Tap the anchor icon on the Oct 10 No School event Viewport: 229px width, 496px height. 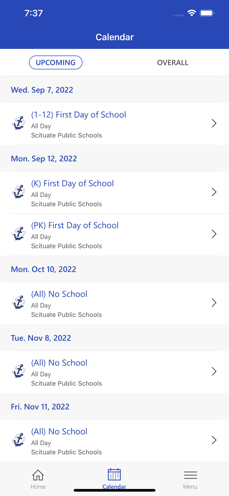[19, 302]
